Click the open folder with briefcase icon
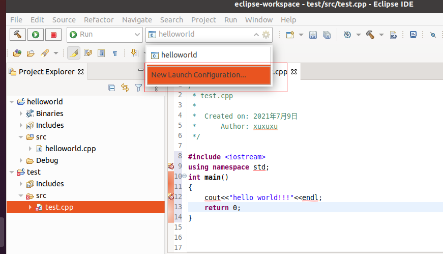443x254 pixels. pyautogui.click(x=31, y=53)
